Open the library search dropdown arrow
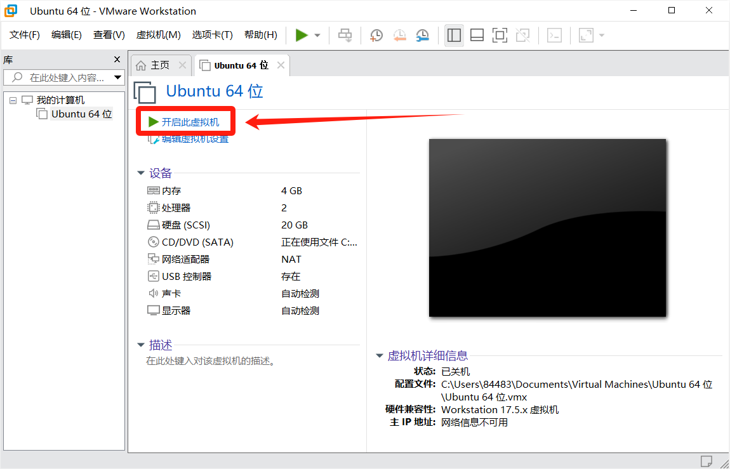730x469 pixels. tap(117, 77)
